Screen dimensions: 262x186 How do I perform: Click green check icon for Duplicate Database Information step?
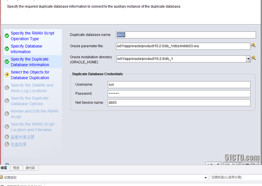pyautogui.click(x=7, y=62)
